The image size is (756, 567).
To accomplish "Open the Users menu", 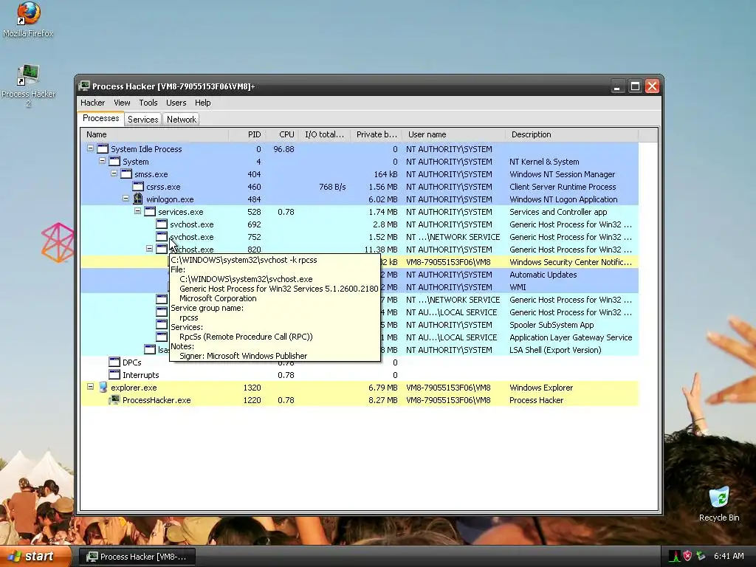I will pyautogui.click(x=176, y=103).
